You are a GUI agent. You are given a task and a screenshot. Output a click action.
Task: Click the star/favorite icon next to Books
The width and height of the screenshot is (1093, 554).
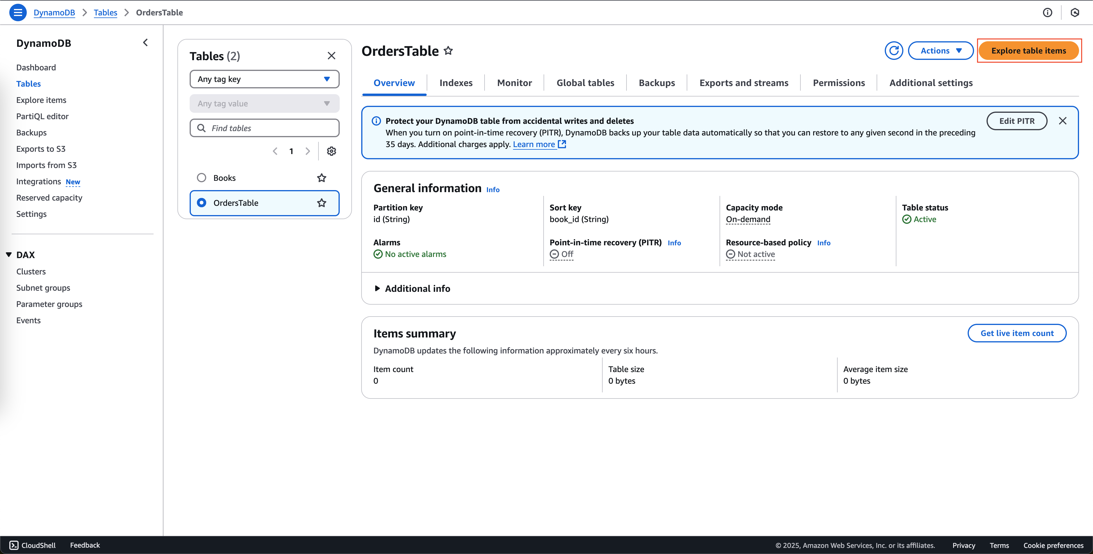coord(322,177)
